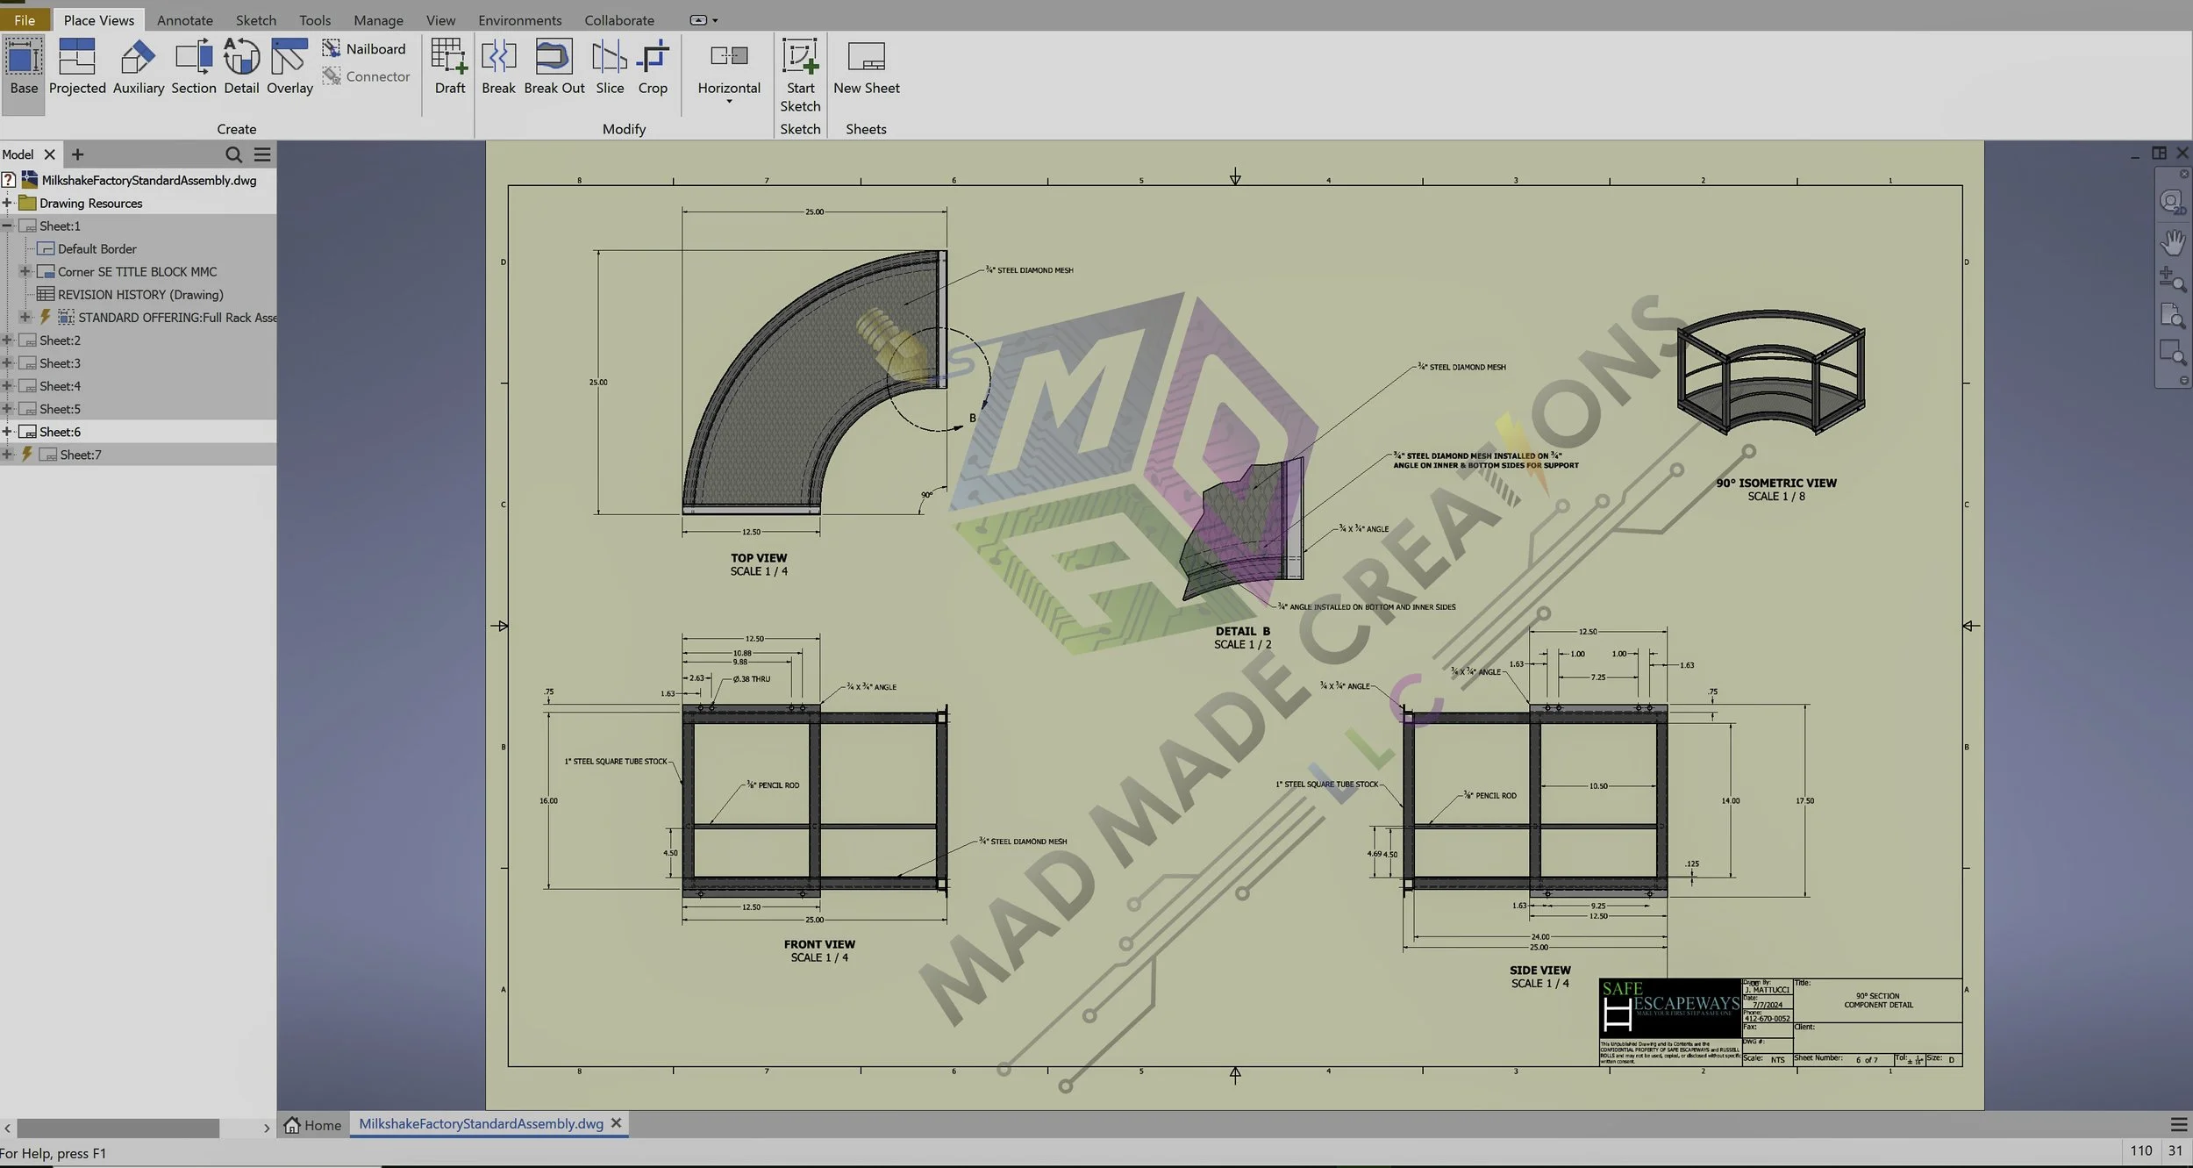Expand the Sheet:6 node
Viewport: 2193px width, 1168px height.
(x=7, y=432)
